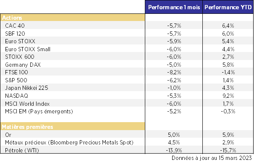The image size is (254, 162).
Task: Select the Germany DAX row label
Action: click(x=23, y=65)
